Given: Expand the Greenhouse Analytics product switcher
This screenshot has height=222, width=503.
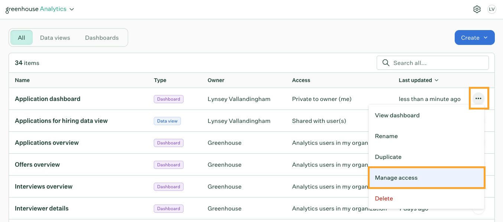Looking at the screenshot, I should coord(40,9).
